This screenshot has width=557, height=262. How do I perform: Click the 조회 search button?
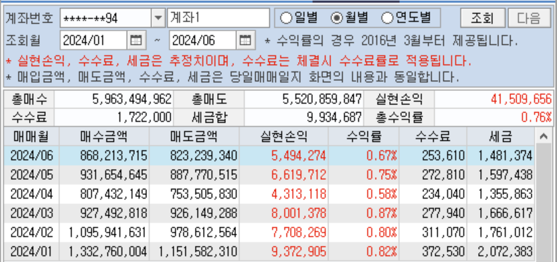tap(482, 18)
